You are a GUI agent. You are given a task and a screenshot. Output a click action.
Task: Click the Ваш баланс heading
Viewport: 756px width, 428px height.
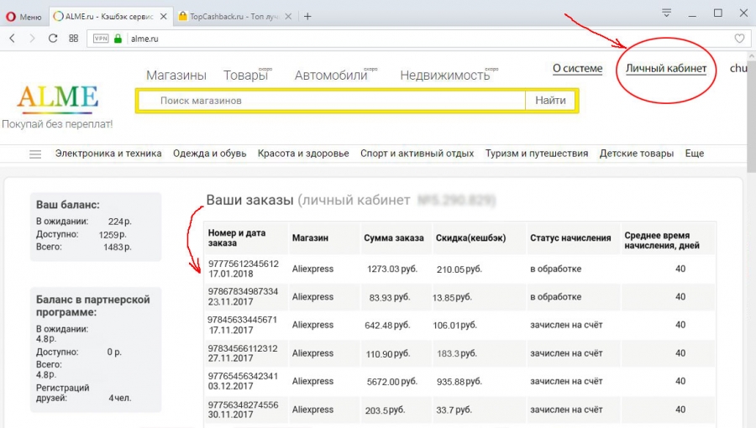[x=68, y=205]
